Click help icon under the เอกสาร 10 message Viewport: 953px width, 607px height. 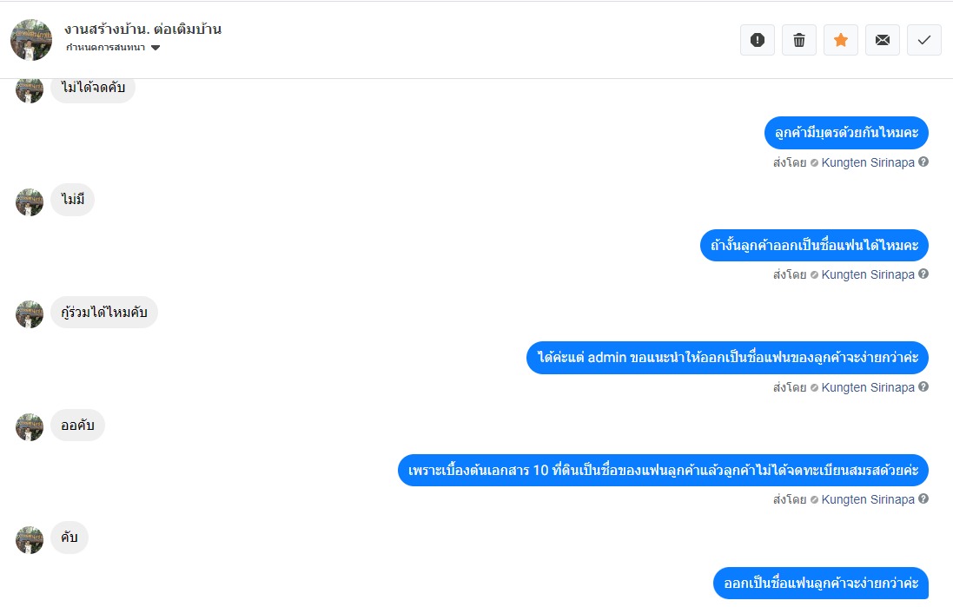pos(923,498)
